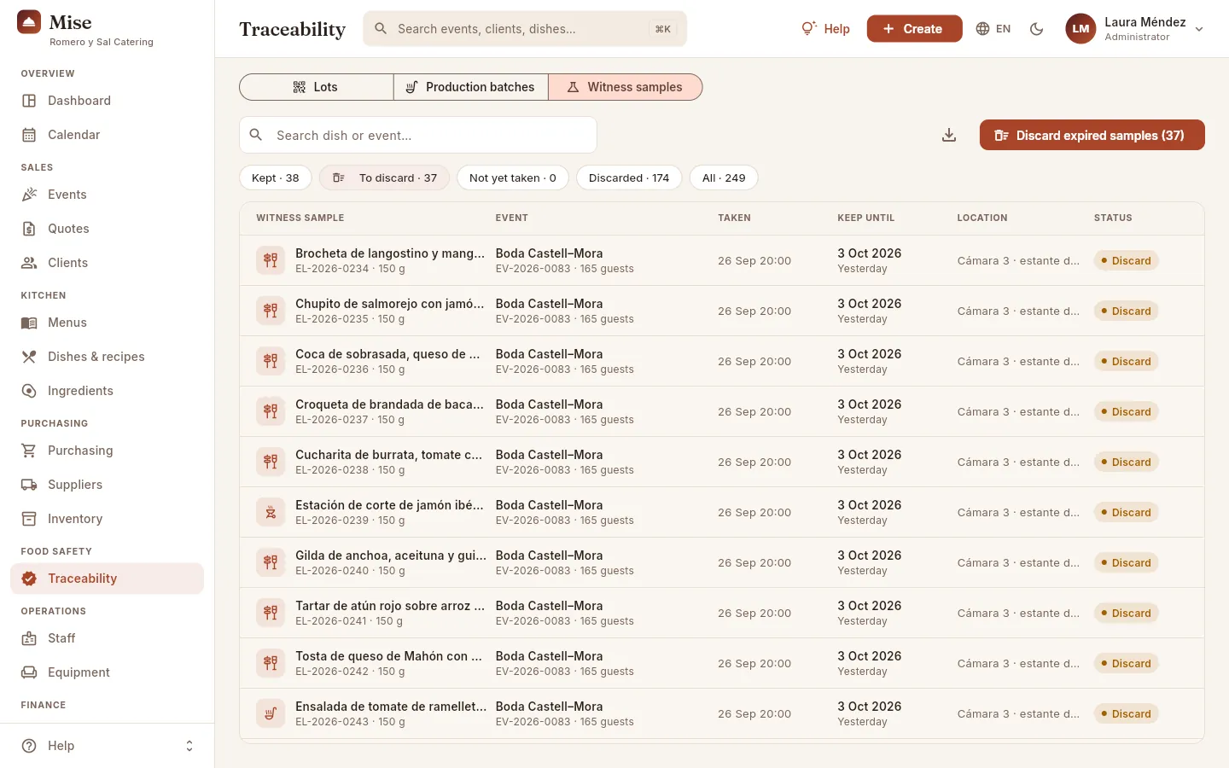Open Help link in top bar
1229x768 pixels.
click(x=825, y=29)
